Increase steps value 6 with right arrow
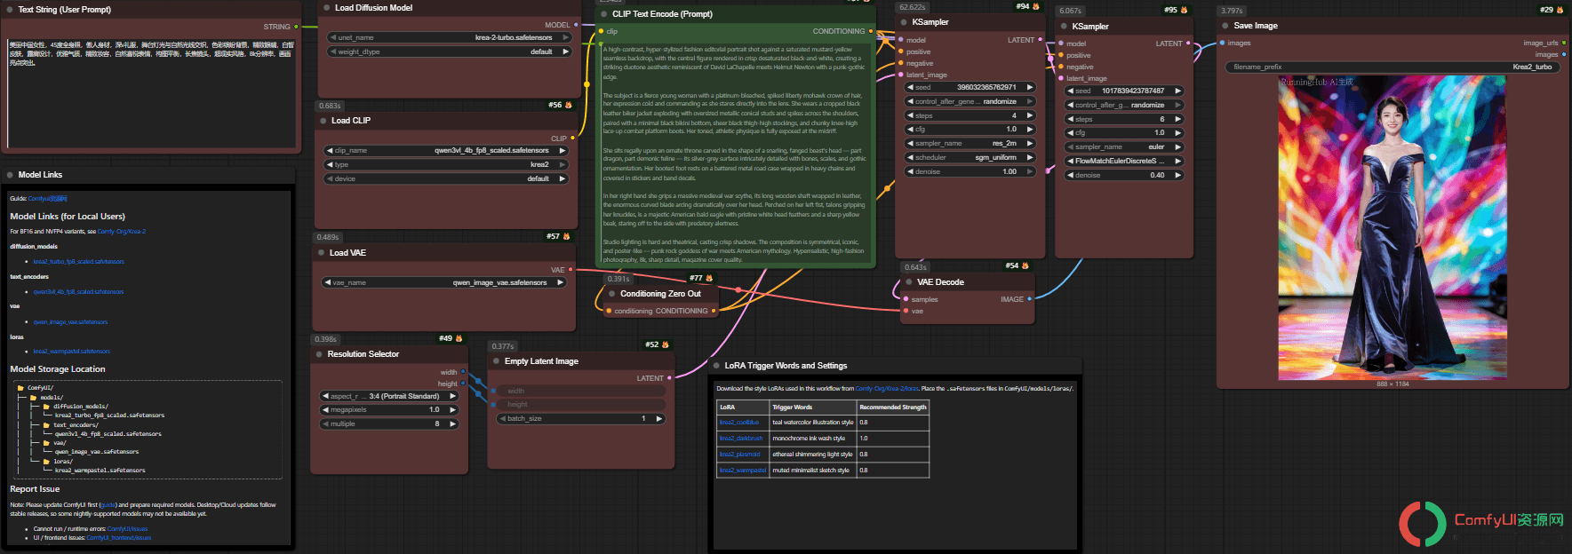The height and width of the screenshot is (554, 1572). click(1178, 119)
